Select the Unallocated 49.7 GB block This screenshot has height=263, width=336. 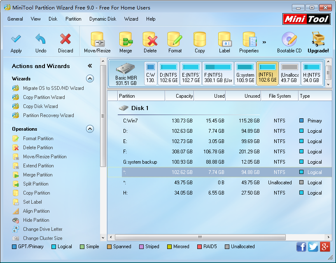point(289,73)
